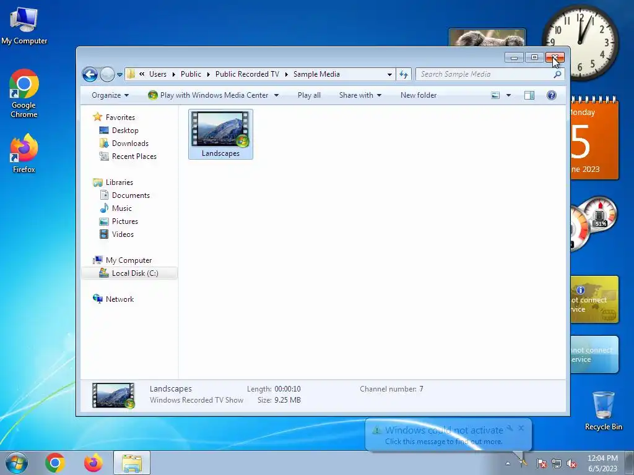Launch Firefox from the taskbar
This screenshot has width=634, height=475.
click(93, 463)
